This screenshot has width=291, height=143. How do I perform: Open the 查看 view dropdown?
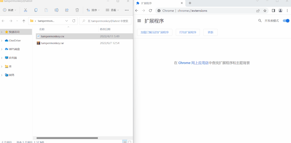coord(112,10)
